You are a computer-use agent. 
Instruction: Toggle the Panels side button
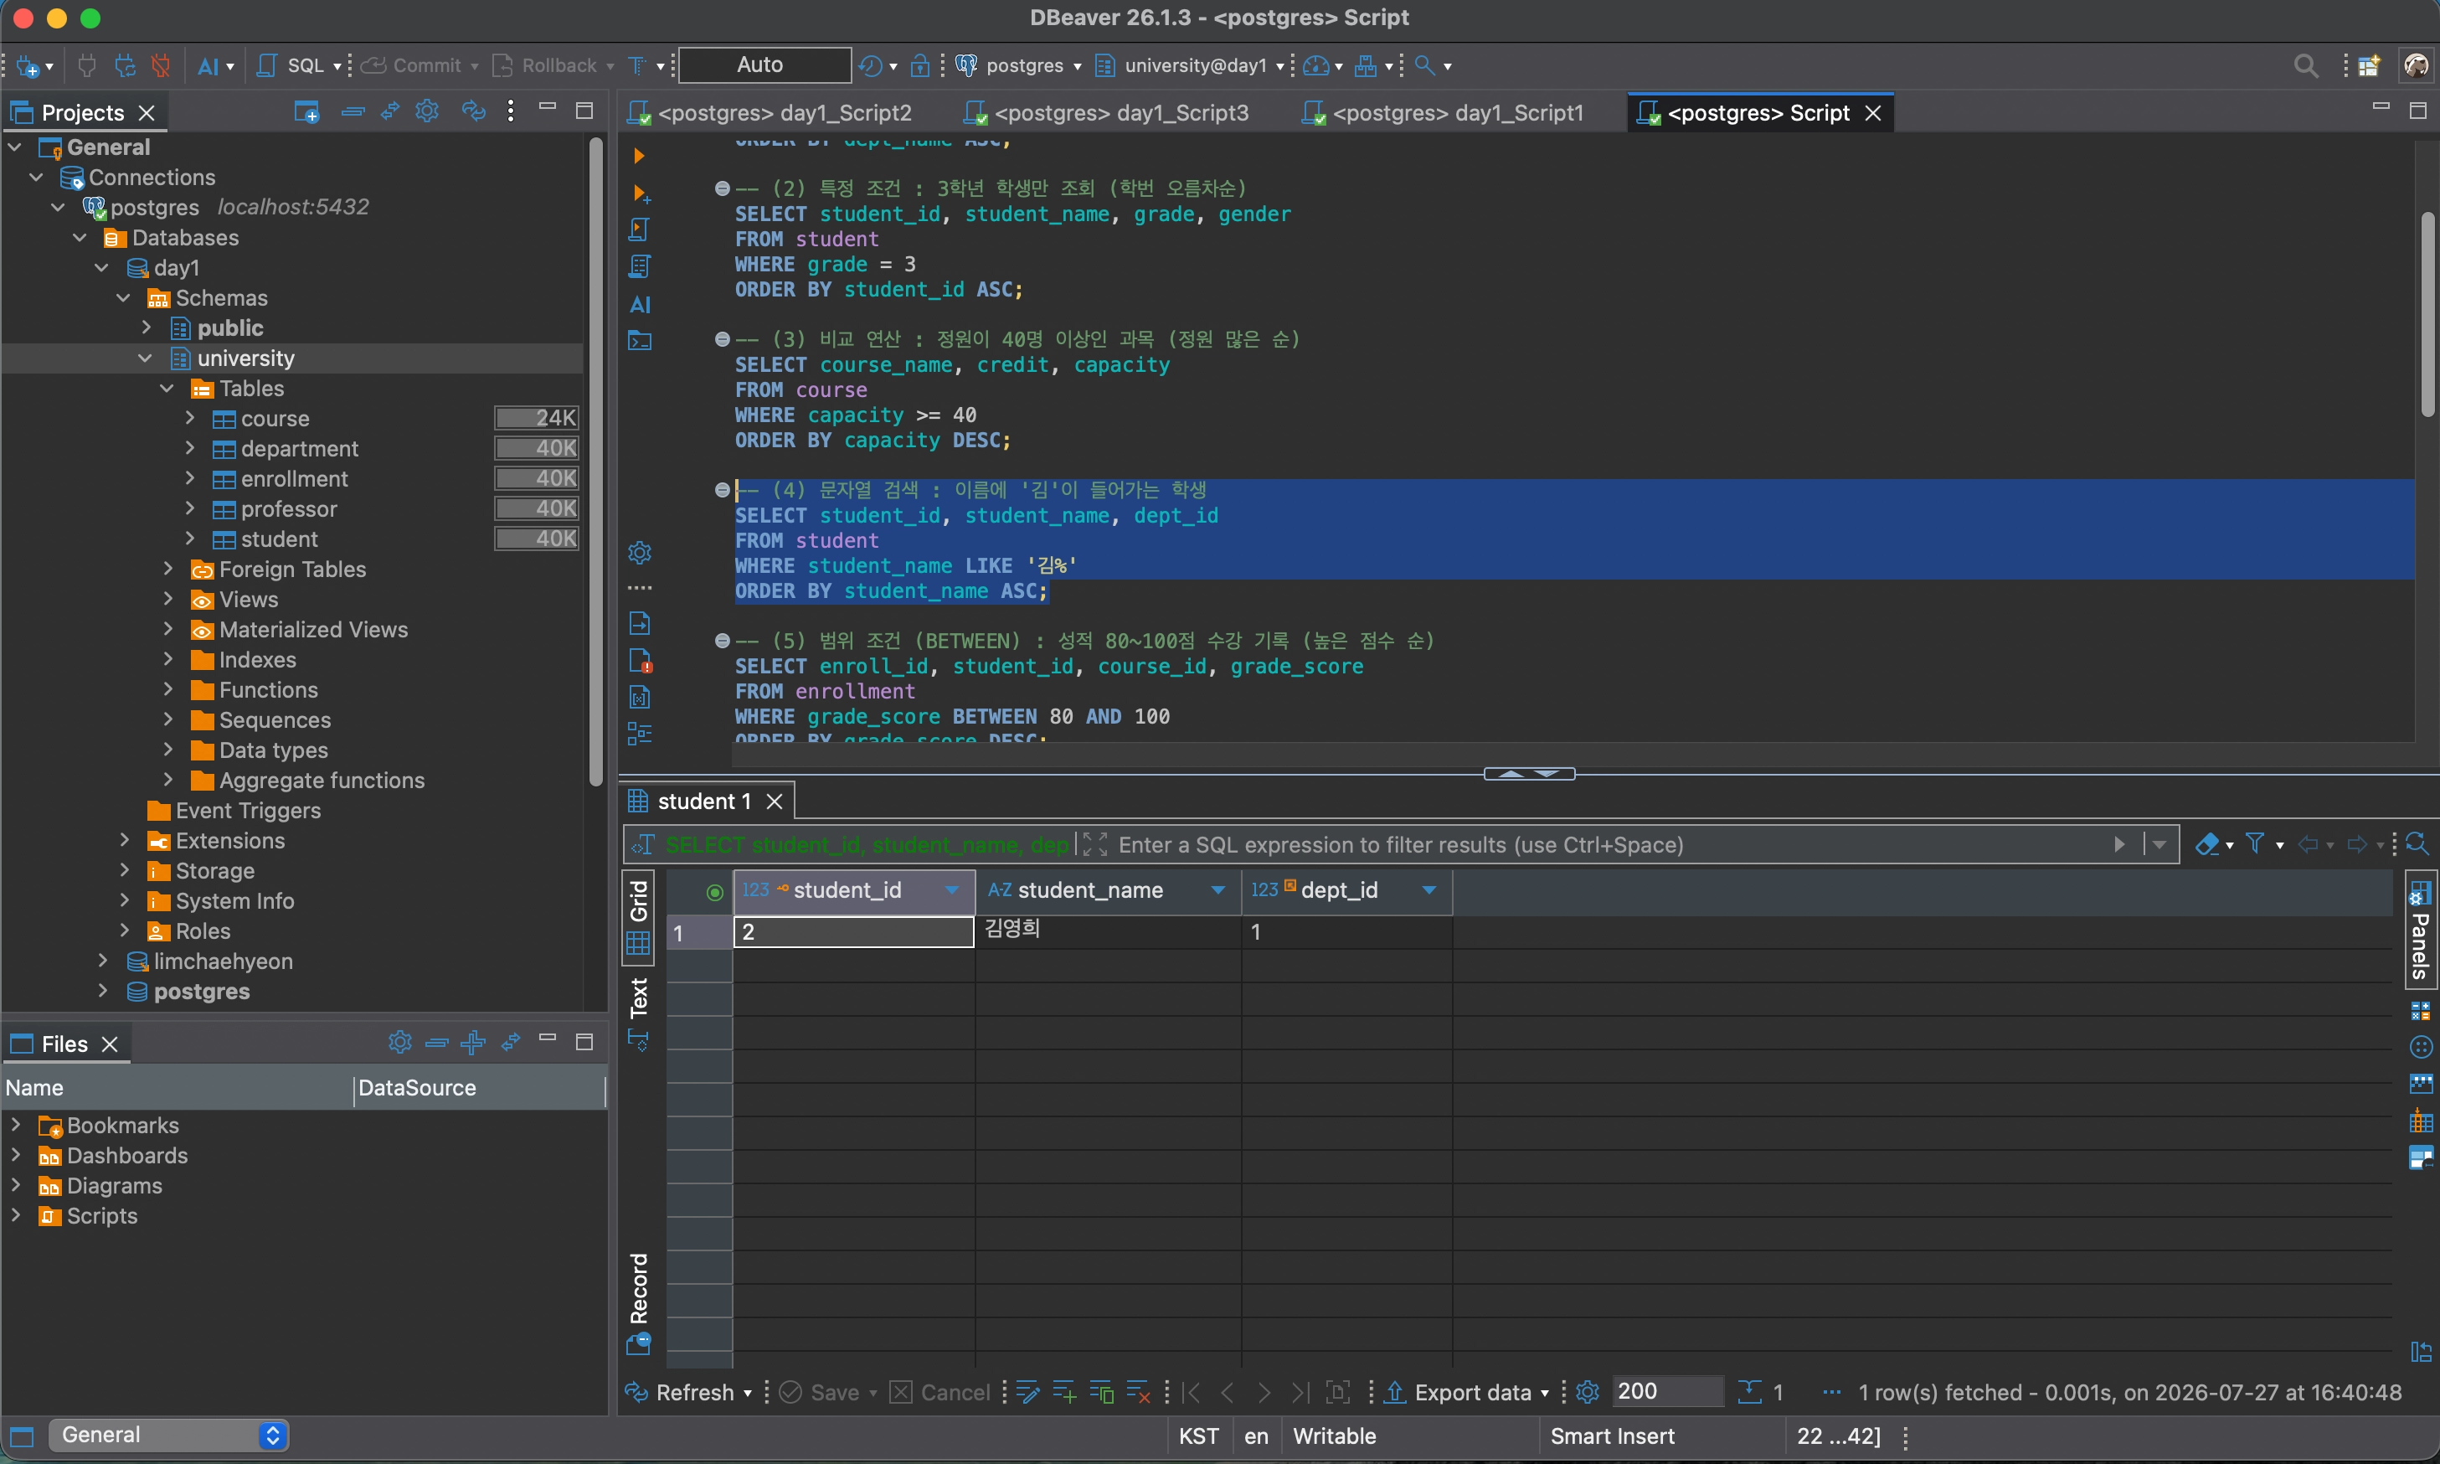click(2420, 930)
